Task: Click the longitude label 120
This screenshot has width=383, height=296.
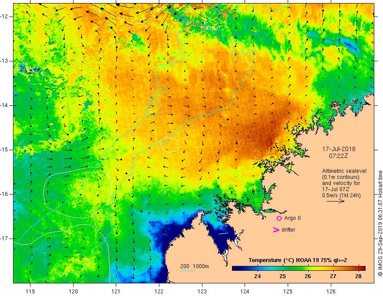Action: [73, 291]
